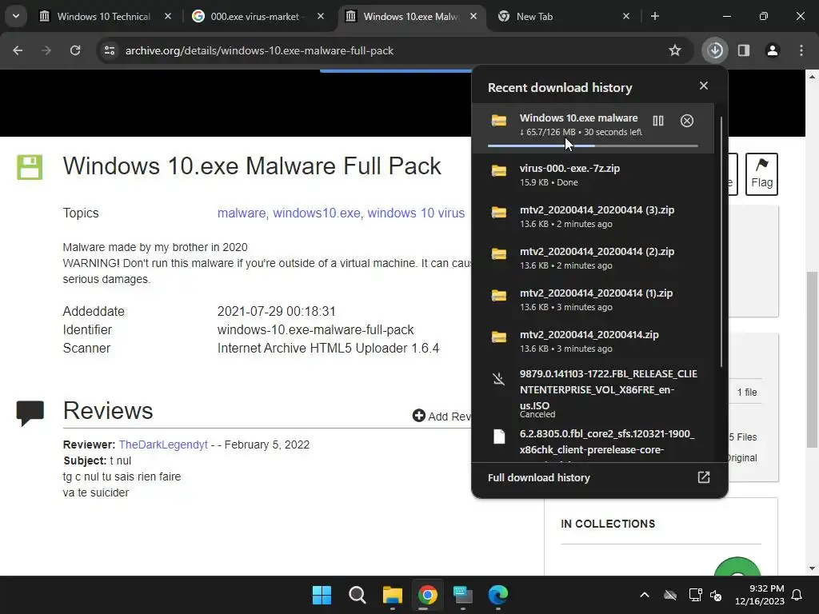The image size is (819, 614).
Task: Open mtv2_20200414_20200414 (2).zip download
Action: [593, 258]
